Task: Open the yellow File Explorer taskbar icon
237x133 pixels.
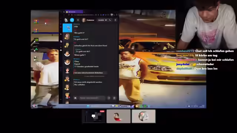Action: (117, 106)
